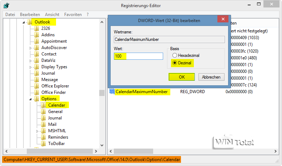
Task: Confirm the DWORD value with OK
Action: (182, 77)
